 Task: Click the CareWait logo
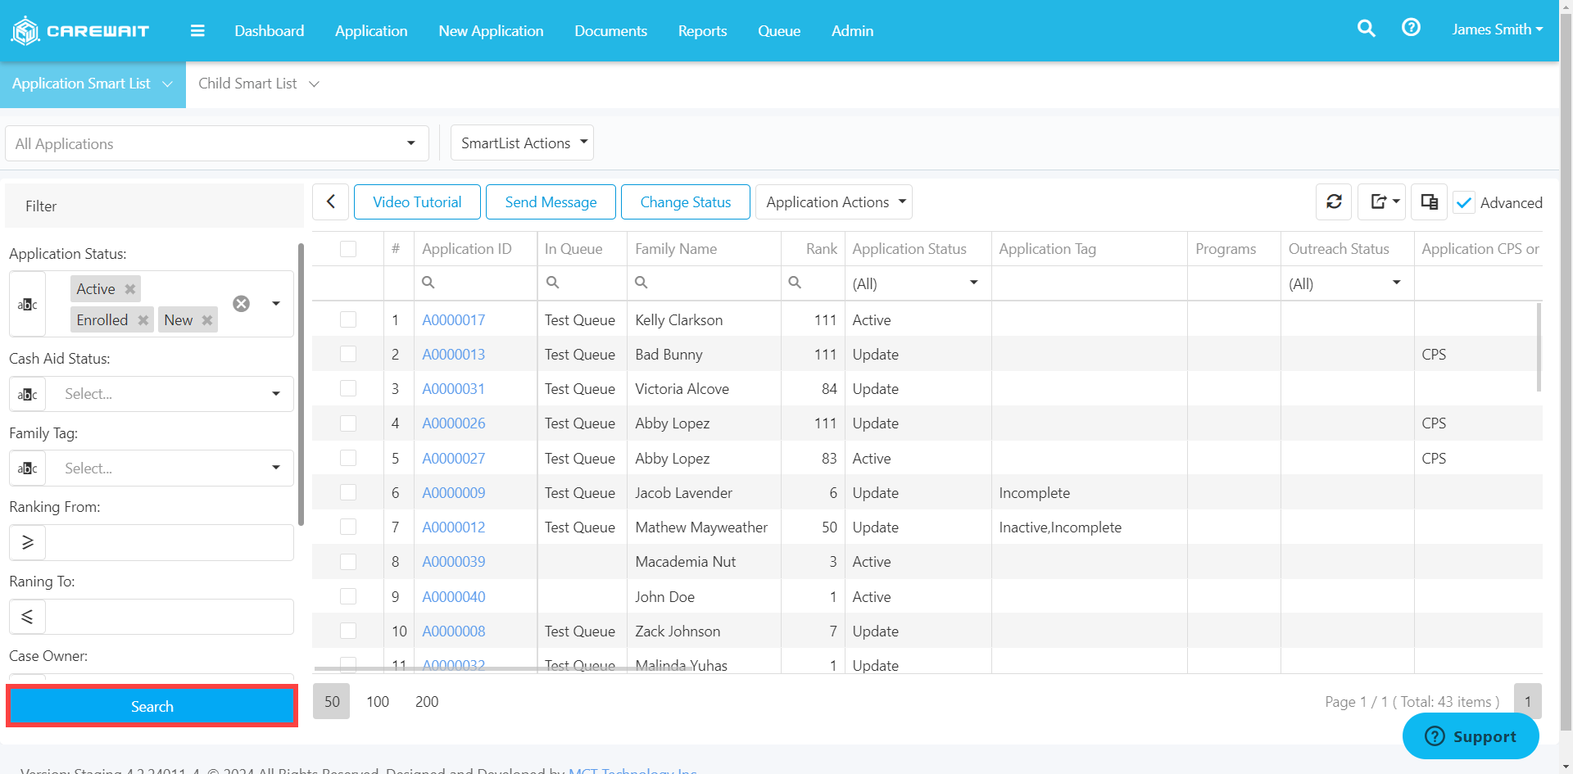[79, 30]
